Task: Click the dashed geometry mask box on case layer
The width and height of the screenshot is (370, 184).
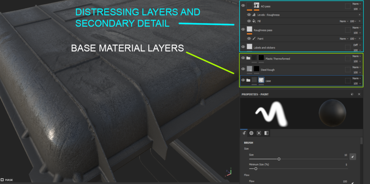Action: [x=348, y=81]
